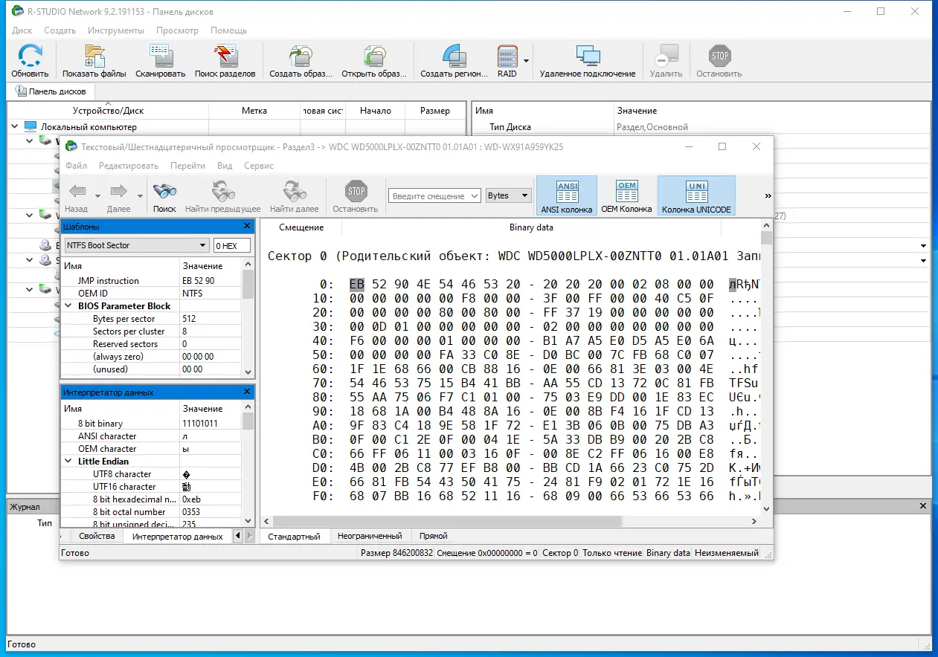Open Инструменты menu
938x657 pixels.
[115, 30]
